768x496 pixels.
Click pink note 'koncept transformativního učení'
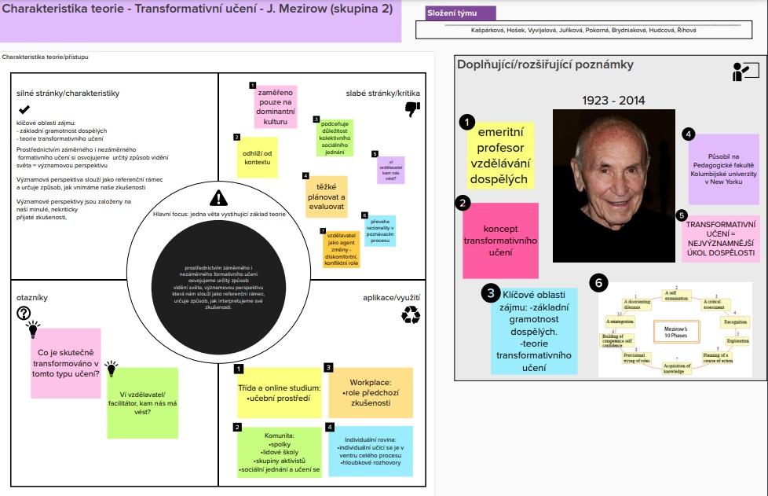[500, 241]
